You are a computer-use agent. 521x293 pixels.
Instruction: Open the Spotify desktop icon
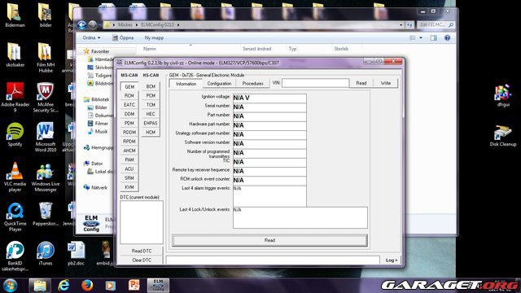[15, 134]
